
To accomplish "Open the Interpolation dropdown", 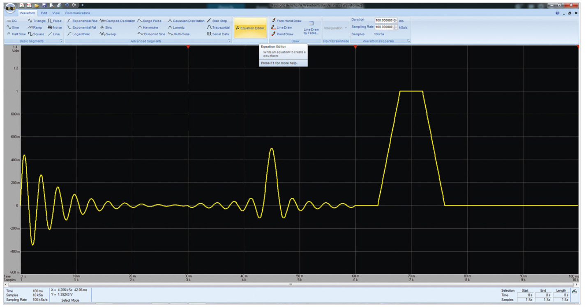I will point(336,28).
